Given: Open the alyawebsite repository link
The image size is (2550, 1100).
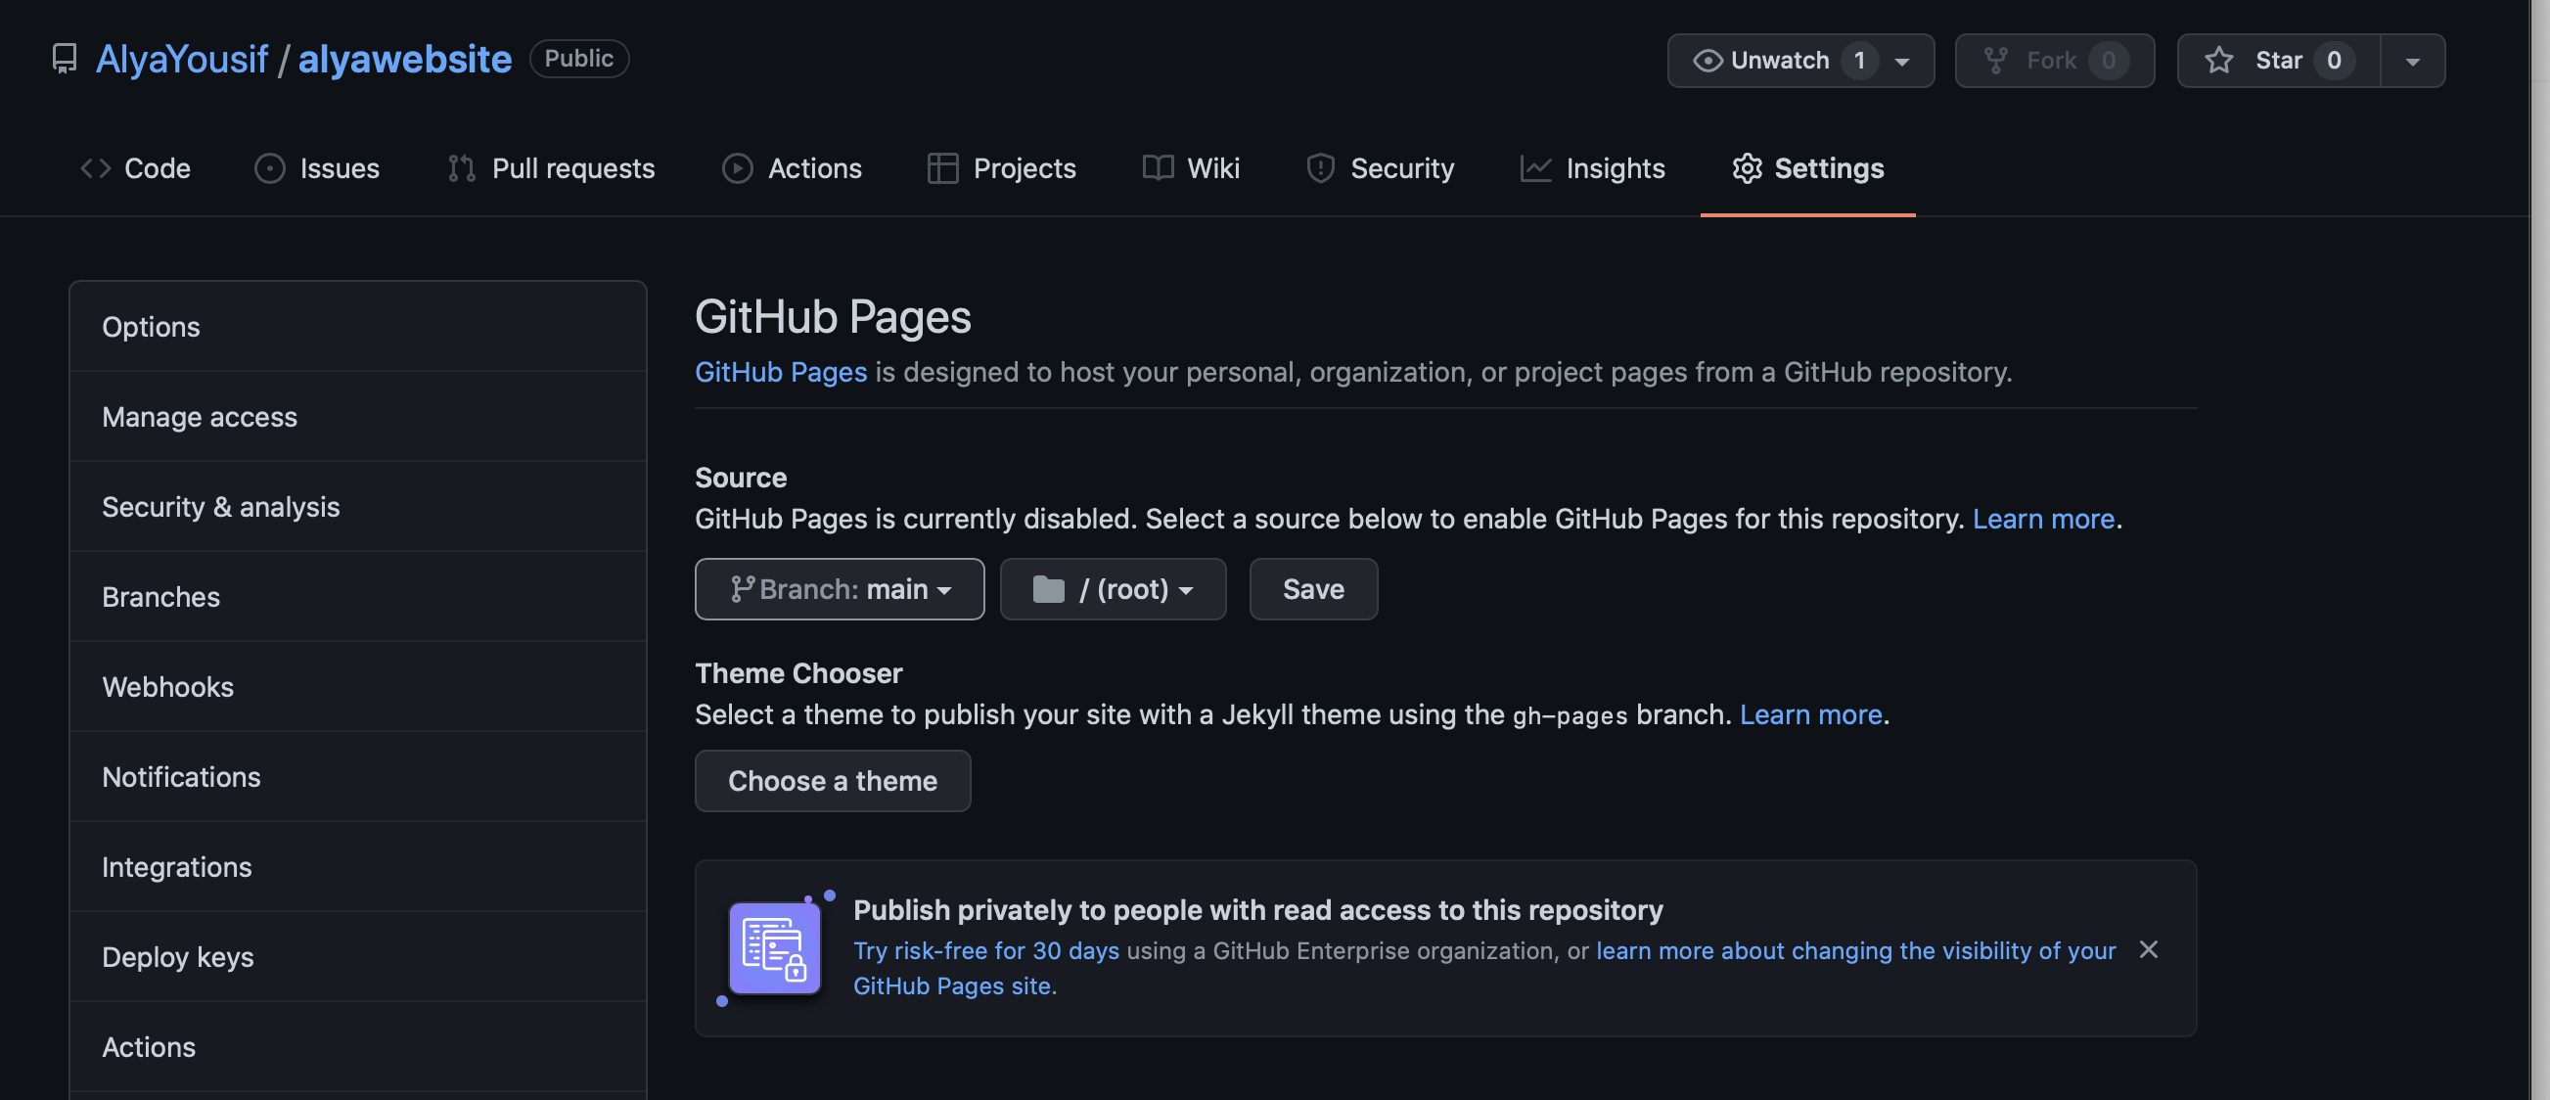Looking at the screenshot, I should [405, 60].
